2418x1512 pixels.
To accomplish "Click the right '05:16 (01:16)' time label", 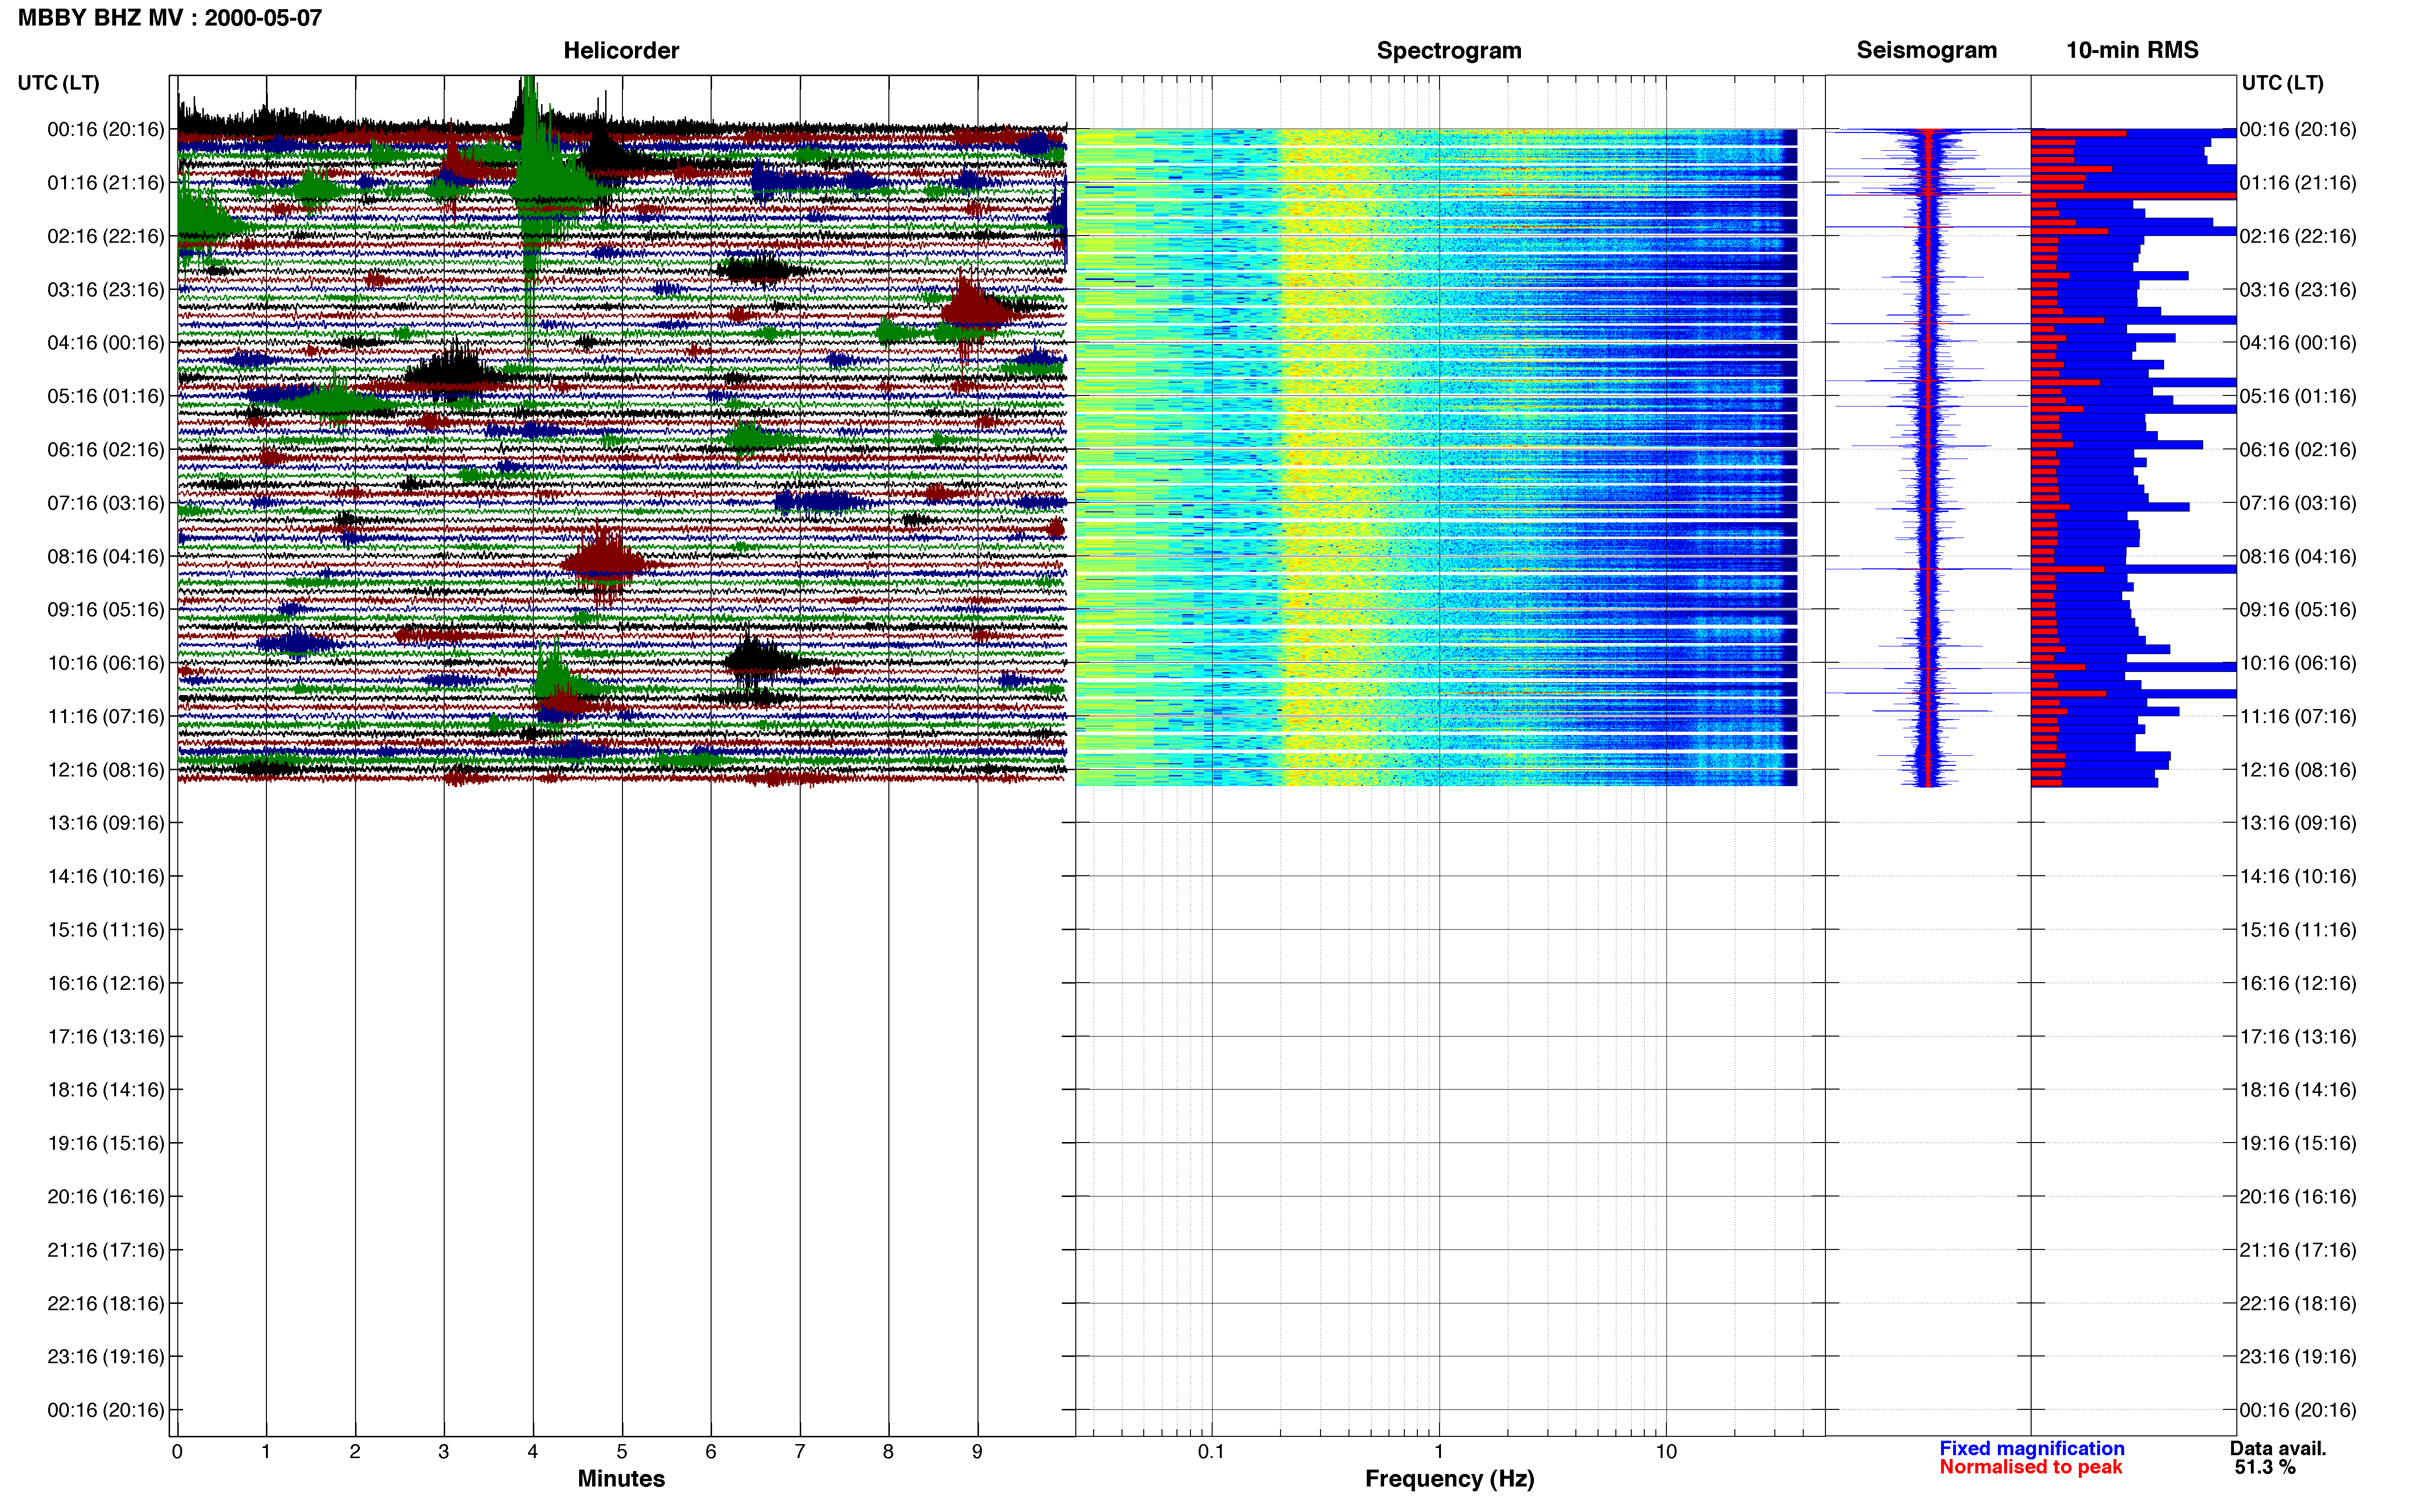I will 2298,396.
